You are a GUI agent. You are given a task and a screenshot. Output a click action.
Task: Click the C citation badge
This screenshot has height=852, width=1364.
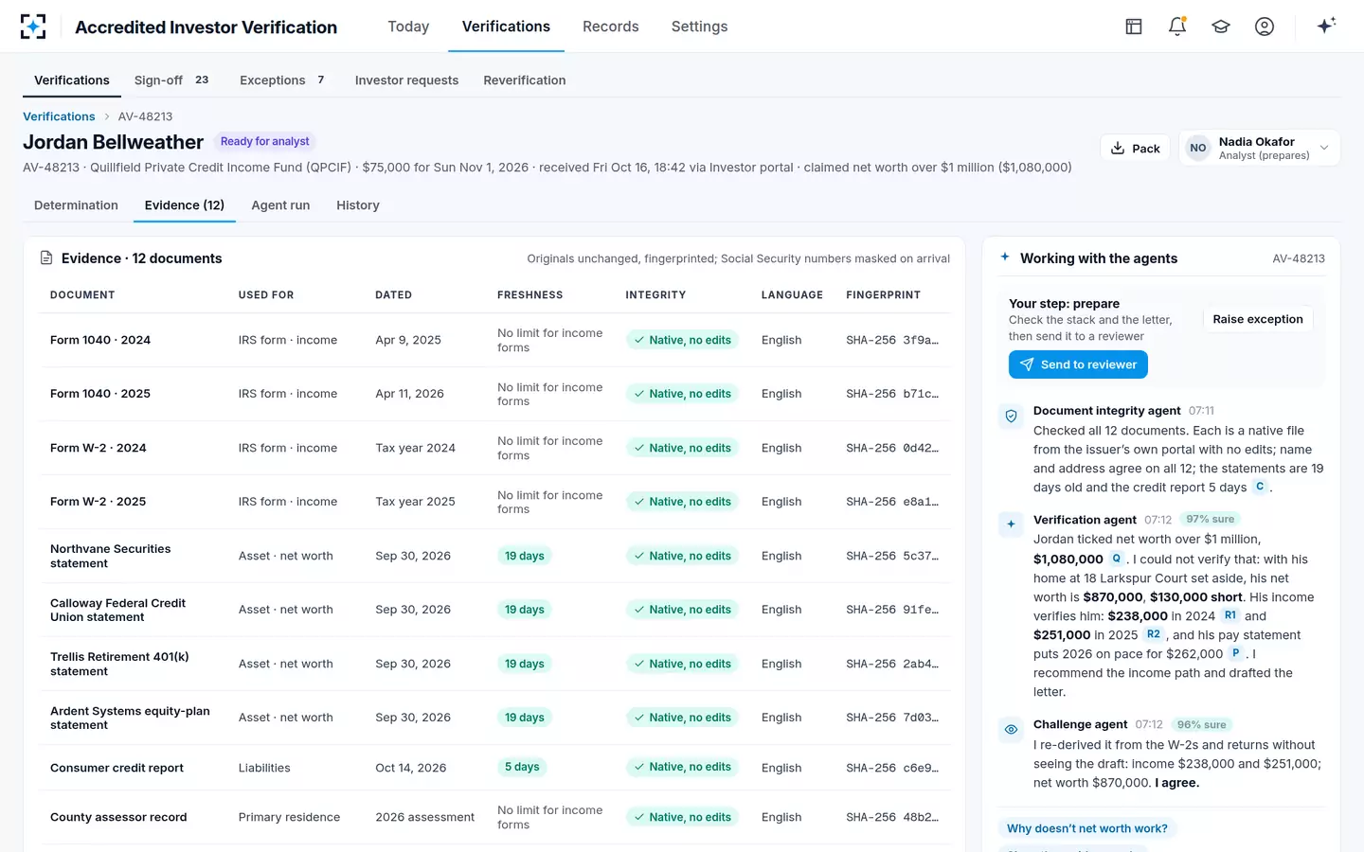pyautogui.click(x=1260, y=487)
